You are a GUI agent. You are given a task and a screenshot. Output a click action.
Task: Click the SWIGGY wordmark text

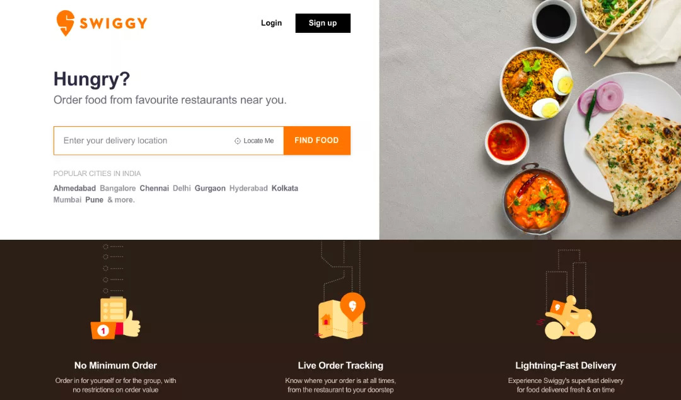(113, 23)
